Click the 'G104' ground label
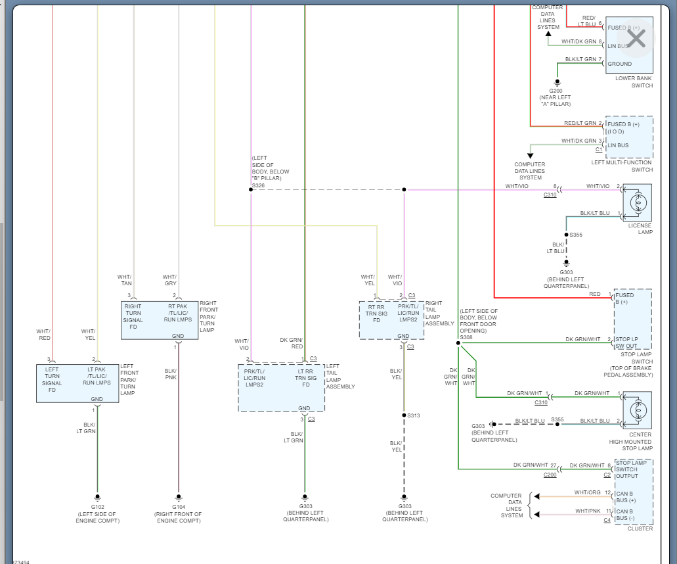The image size is (677, 564). pyautogui.click(x=179, y=507)
